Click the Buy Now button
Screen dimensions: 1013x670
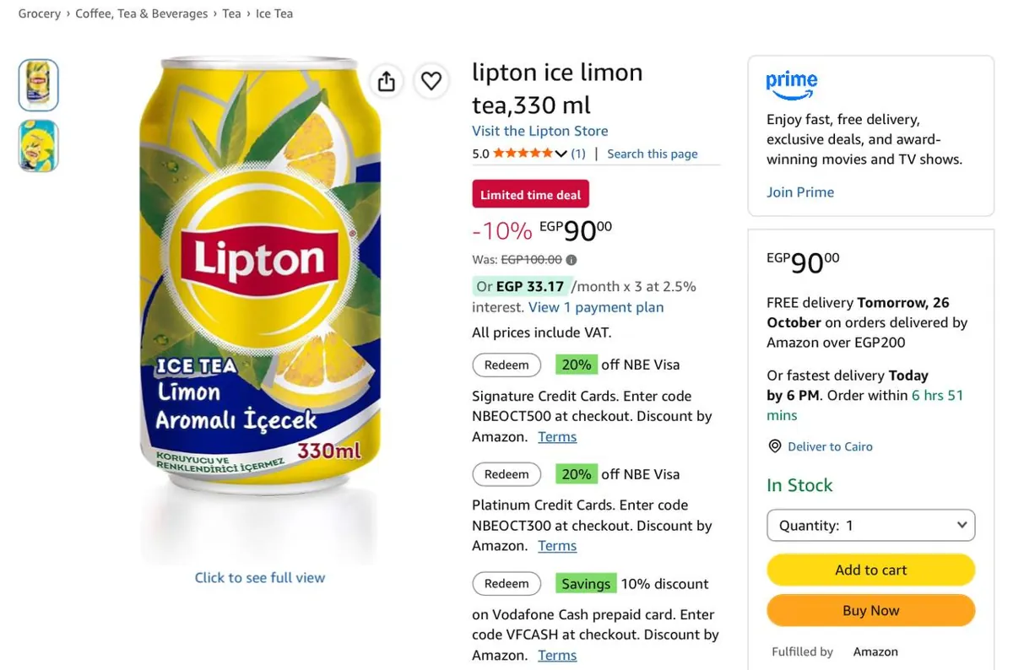(870, 610)
